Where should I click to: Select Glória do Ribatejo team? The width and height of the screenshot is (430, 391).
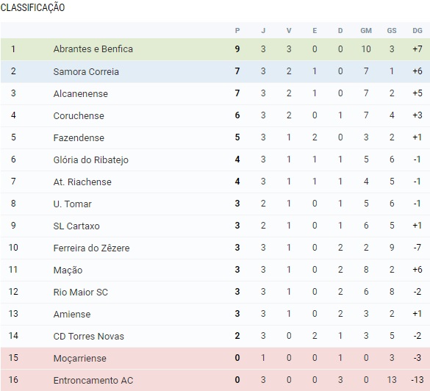[90, 160]
